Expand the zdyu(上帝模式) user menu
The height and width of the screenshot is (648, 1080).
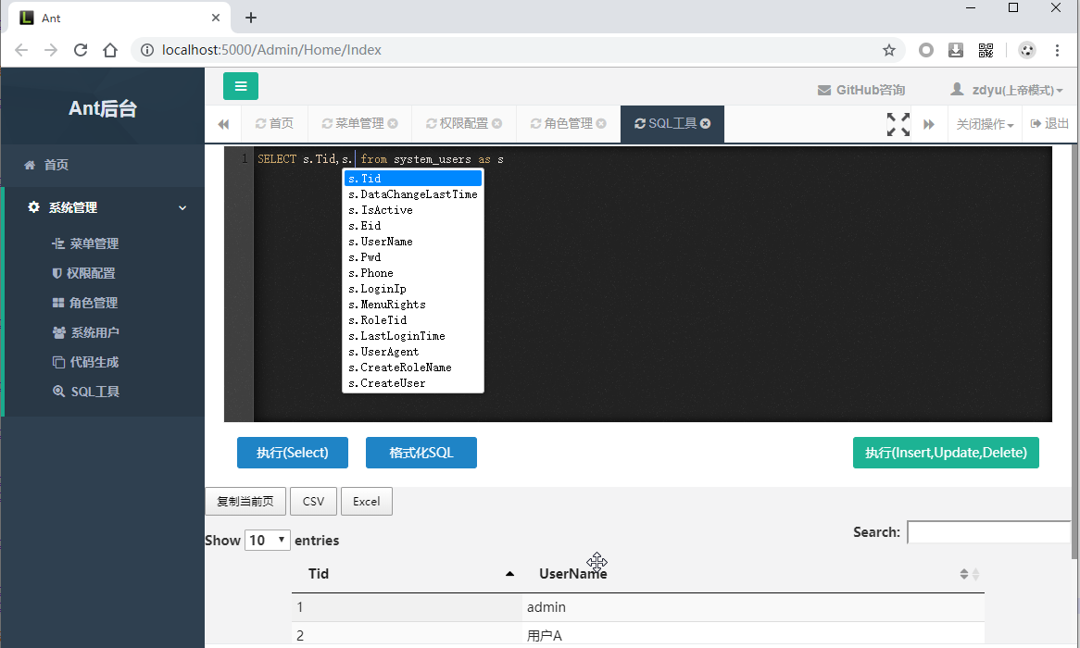coord(1007,90)
